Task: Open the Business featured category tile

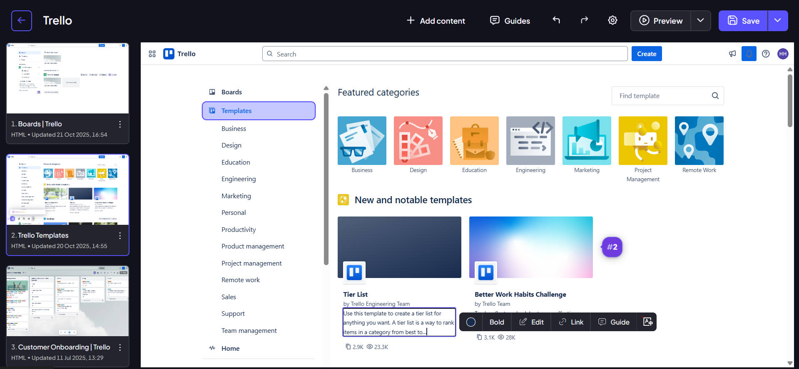Action: tap(362, 141)
